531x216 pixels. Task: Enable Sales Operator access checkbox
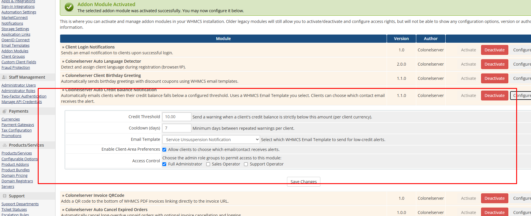point(208,164)
